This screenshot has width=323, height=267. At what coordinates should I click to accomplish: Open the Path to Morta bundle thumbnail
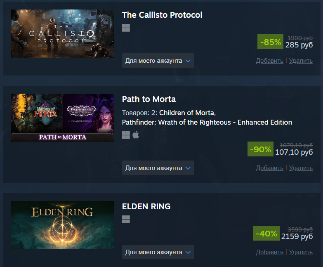[63, 118]
